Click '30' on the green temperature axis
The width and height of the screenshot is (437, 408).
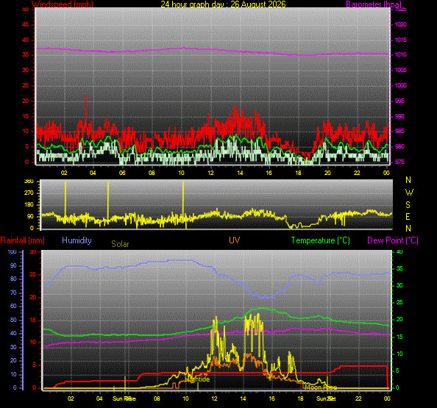(399, 285)
